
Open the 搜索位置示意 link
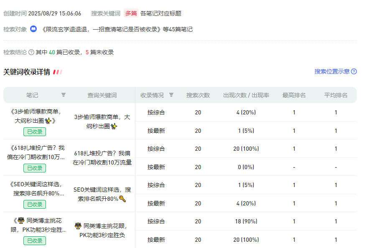click(332, 71)
